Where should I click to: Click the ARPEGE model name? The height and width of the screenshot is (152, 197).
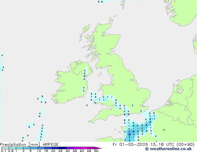(x=51, y=145)
